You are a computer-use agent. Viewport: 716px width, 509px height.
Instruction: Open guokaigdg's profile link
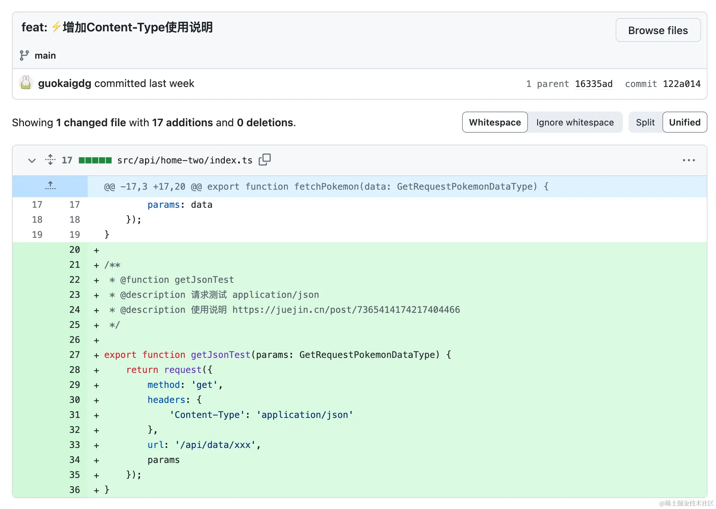[65, 83]
